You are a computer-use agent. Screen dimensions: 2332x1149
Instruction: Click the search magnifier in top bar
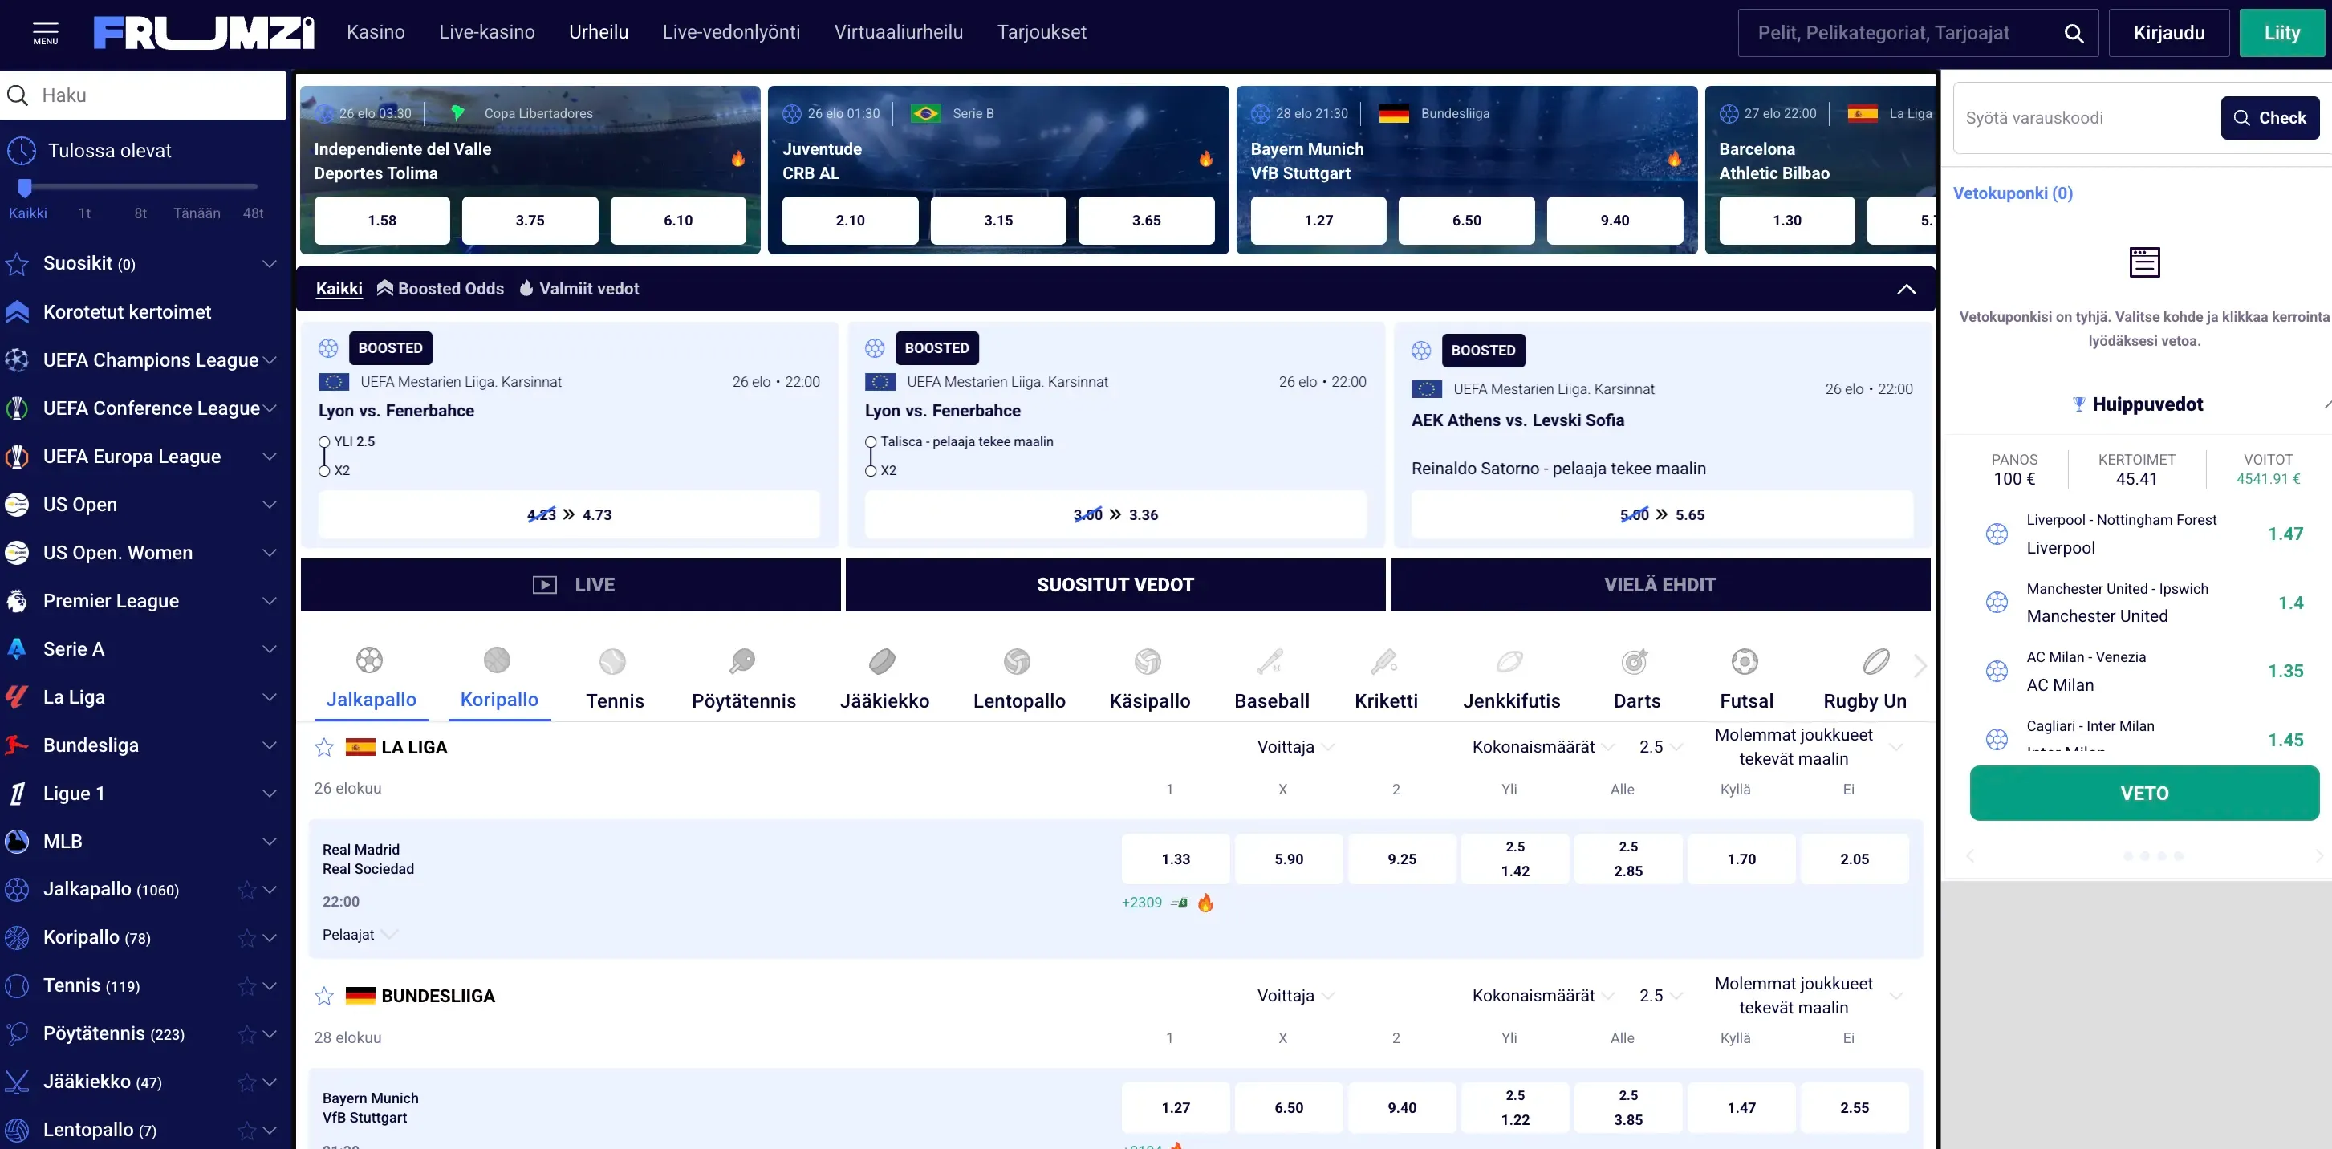click(x=2073, y=34)
